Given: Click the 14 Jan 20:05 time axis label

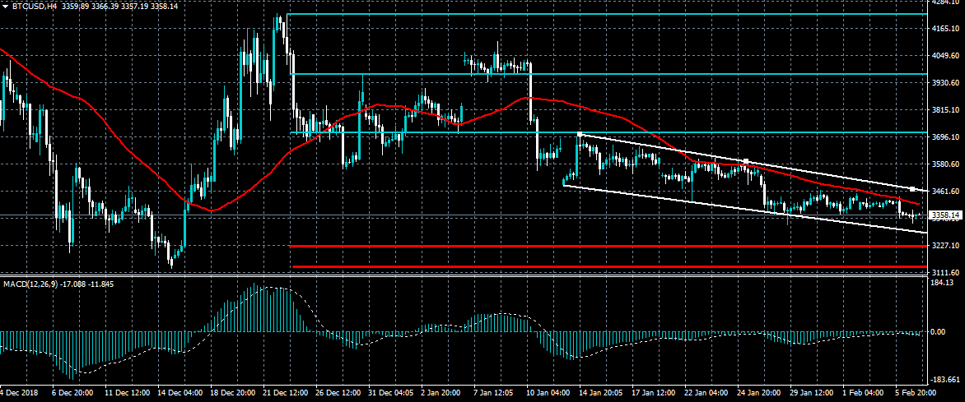Looking at the screenshot, I should coord(603,393).
